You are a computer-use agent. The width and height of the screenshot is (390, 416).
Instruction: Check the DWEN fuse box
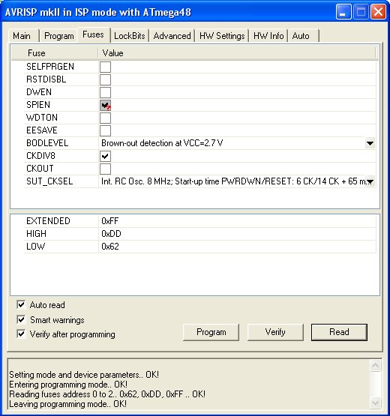[105, 92]
